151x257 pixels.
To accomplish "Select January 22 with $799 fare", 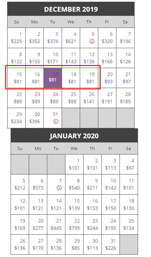I will (x=74, y=225).
